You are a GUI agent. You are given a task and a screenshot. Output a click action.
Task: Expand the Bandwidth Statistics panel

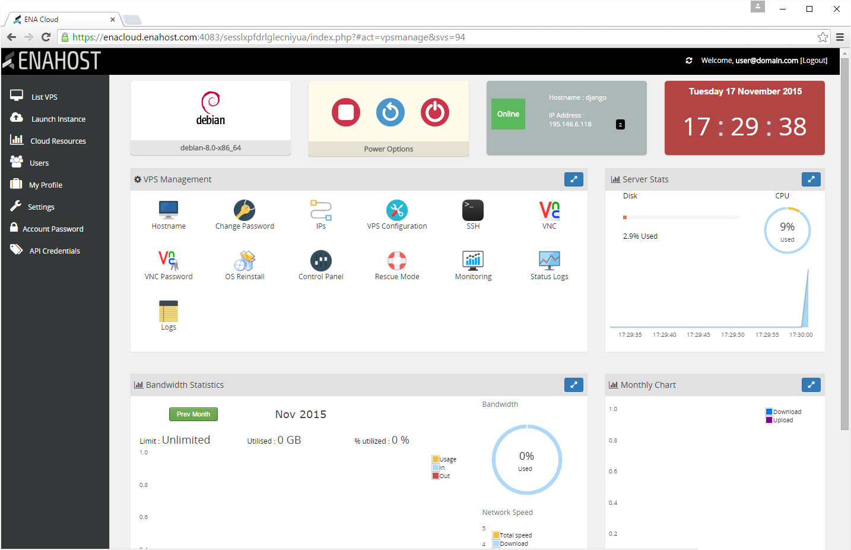coord(574,385)
